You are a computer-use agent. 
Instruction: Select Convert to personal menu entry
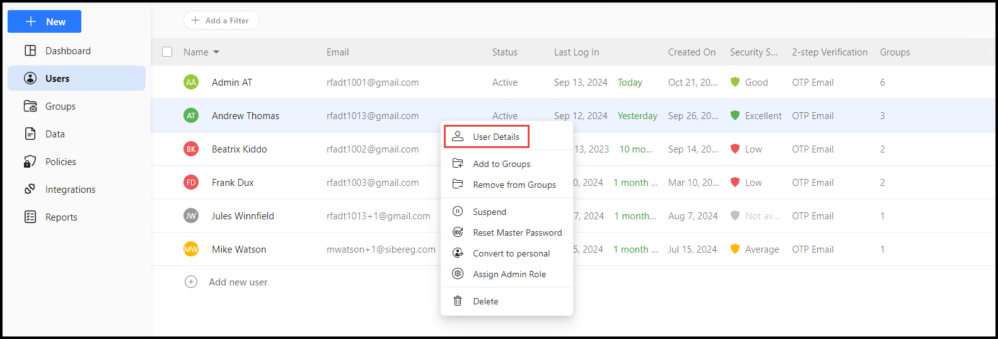[511, 253]
